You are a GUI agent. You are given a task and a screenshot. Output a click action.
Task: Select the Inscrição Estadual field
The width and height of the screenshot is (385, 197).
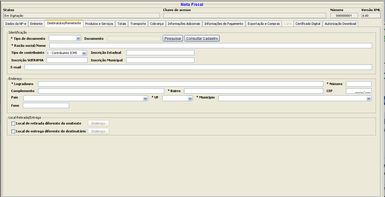coord(160,53)
